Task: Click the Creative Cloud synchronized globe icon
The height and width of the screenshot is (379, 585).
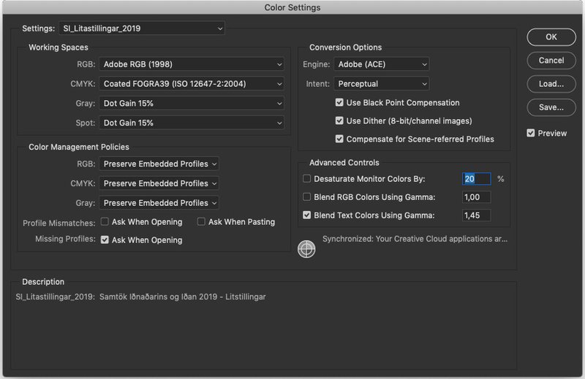Action: 306,249
